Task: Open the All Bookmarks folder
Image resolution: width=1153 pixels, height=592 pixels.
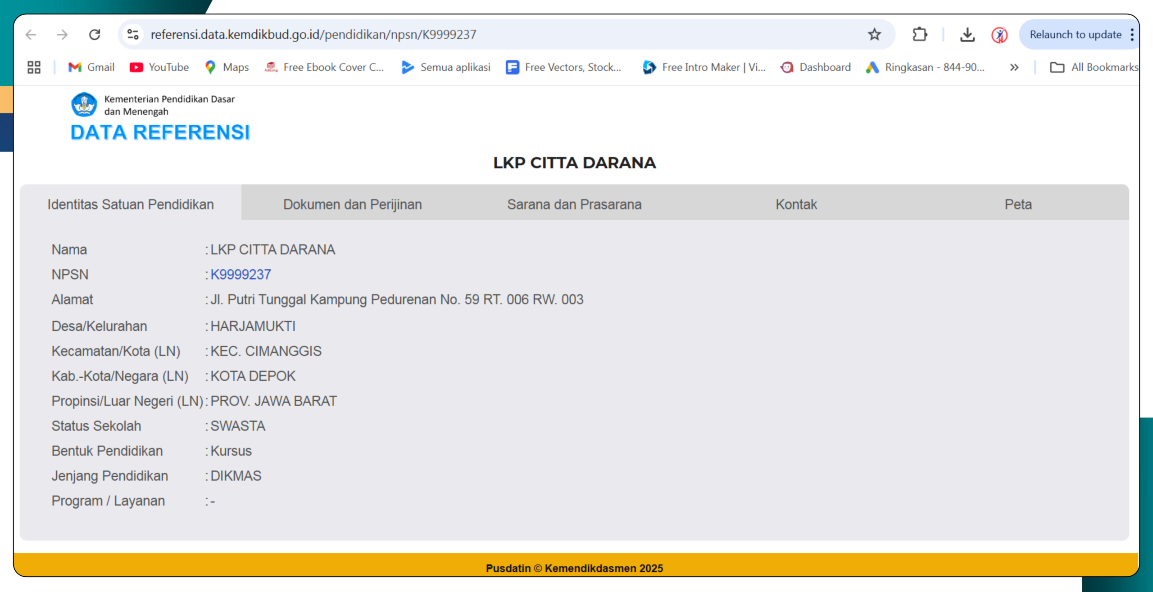Action: (x=1094, y=68)
